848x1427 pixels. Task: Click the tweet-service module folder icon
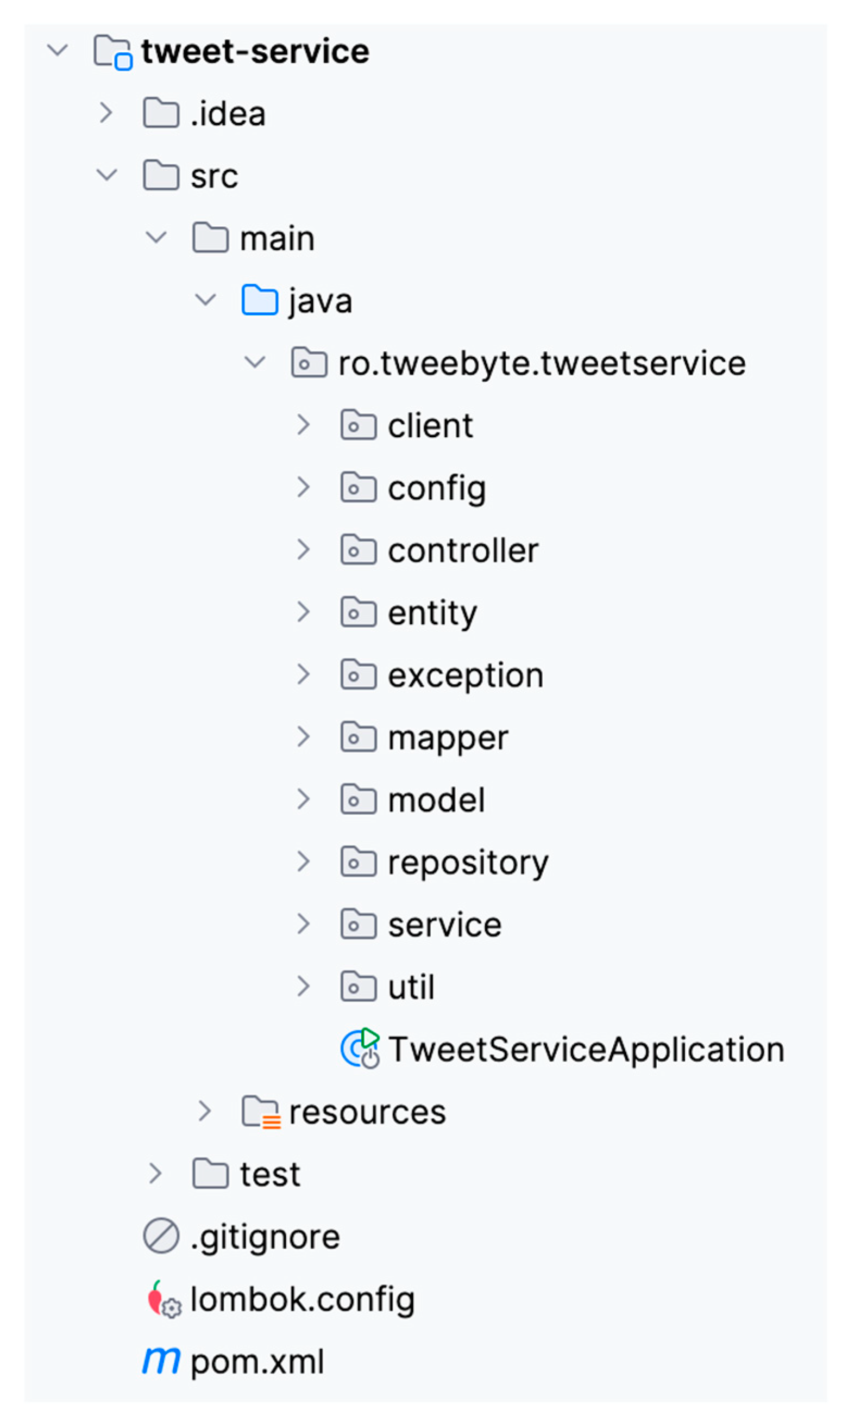(x=112, y=52)
